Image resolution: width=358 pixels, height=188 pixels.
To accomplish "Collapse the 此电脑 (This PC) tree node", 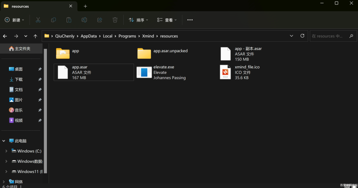I will click(x=4, y=141).
